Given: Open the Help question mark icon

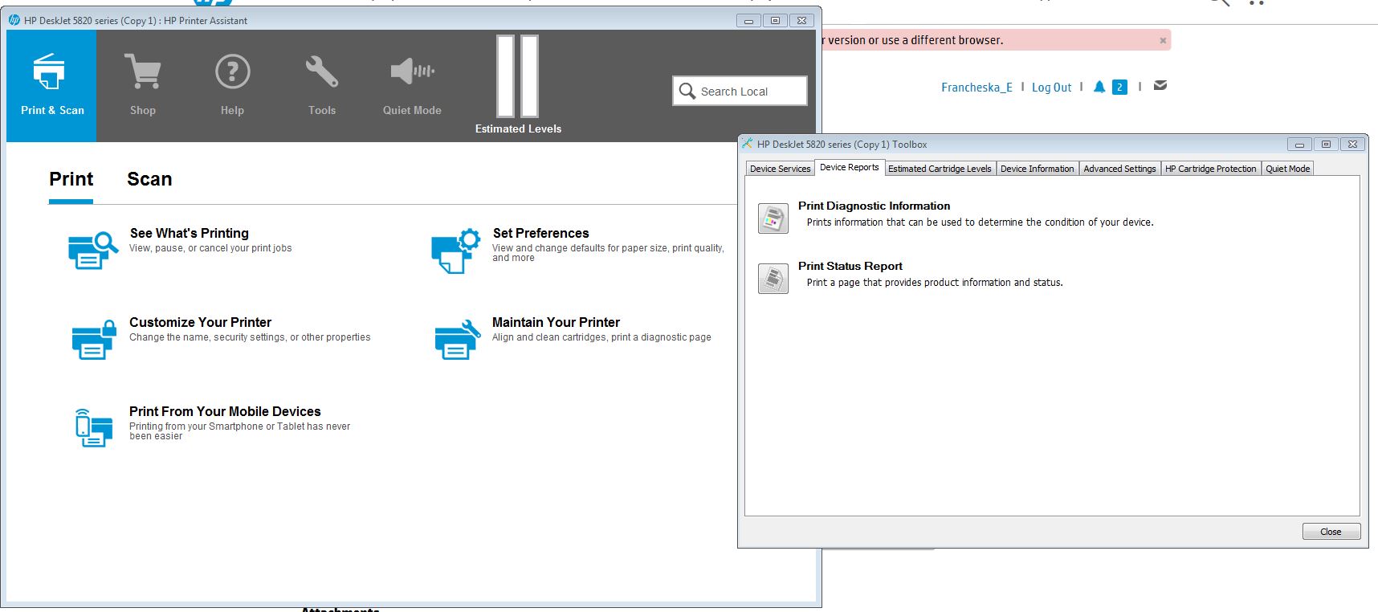Looking at the screenshot, I should pos(232,71).
